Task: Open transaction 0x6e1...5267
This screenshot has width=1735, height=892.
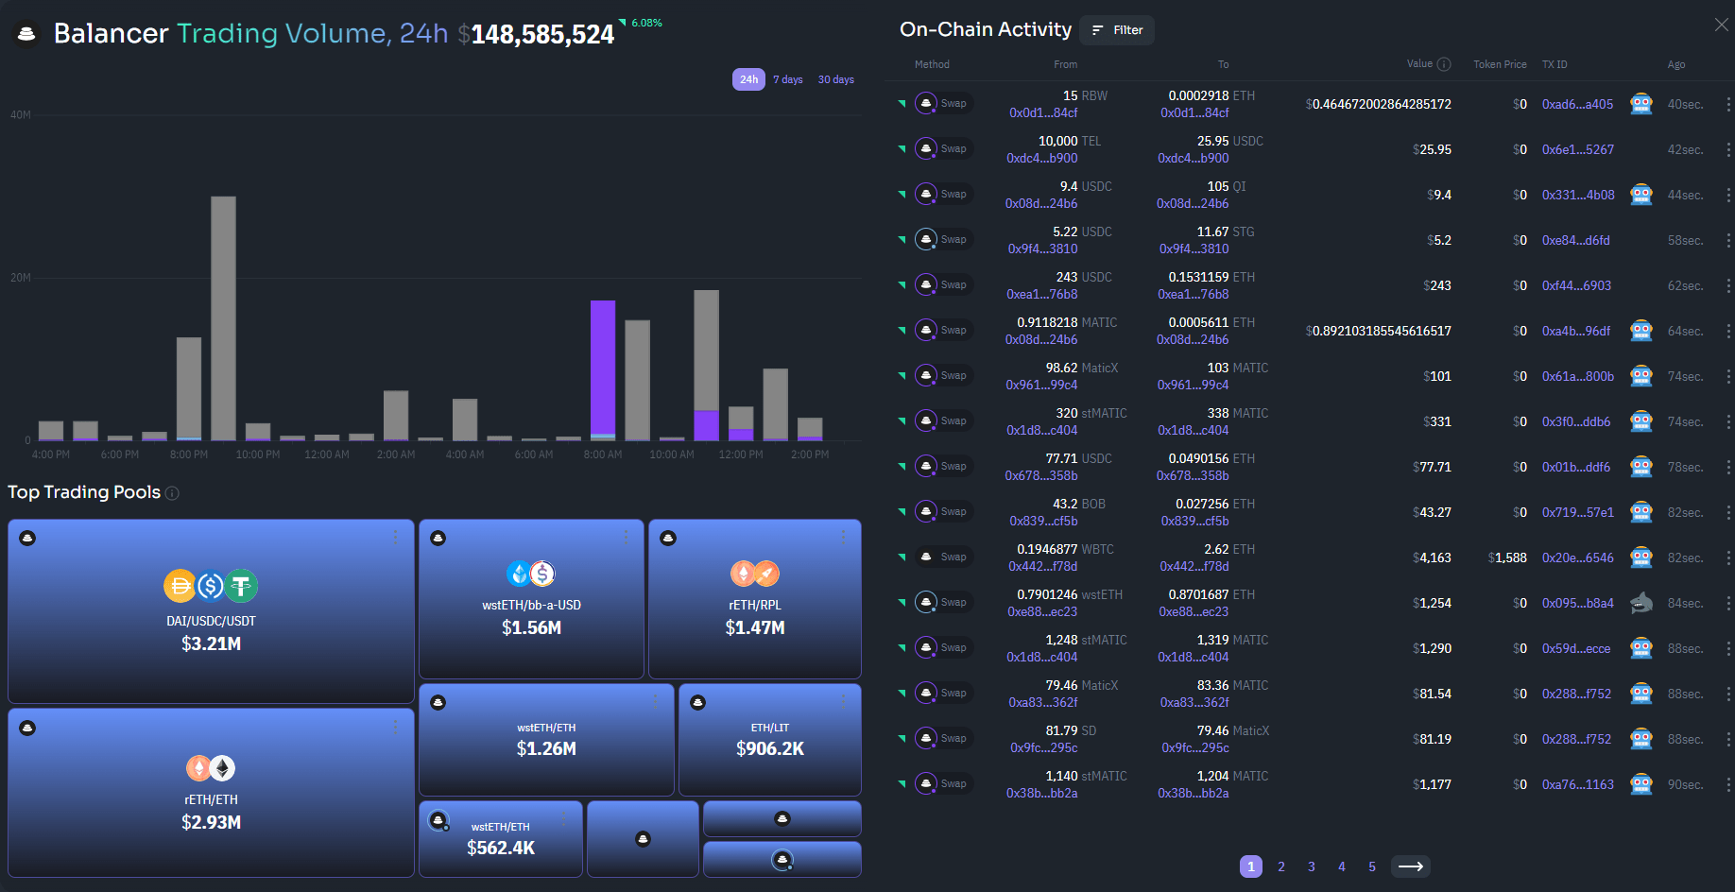Action: coord(1576,149)
